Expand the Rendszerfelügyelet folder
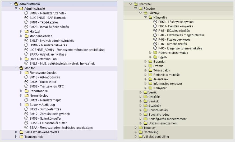Screen dimensions: 235x142 coord(21,72)
